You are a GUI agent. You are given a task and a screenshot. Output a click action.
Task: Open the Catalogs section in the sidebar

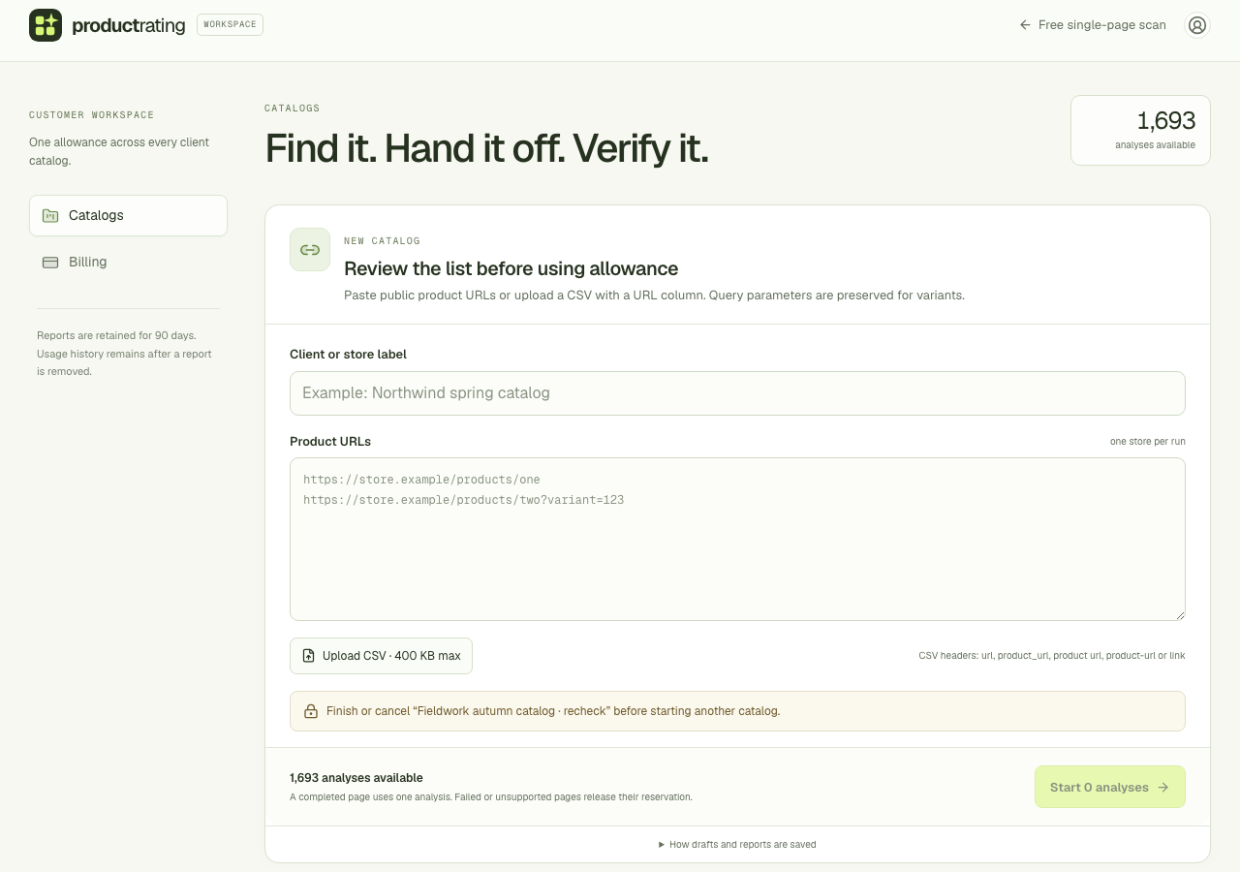128,216
